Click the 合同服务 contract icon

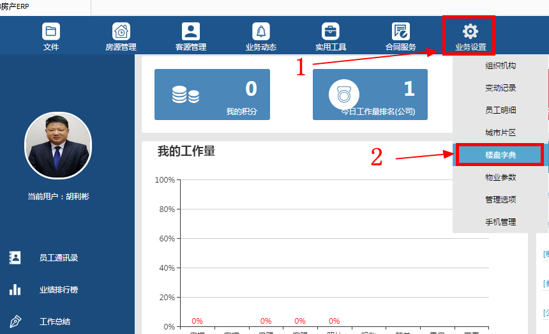[400, 31]
